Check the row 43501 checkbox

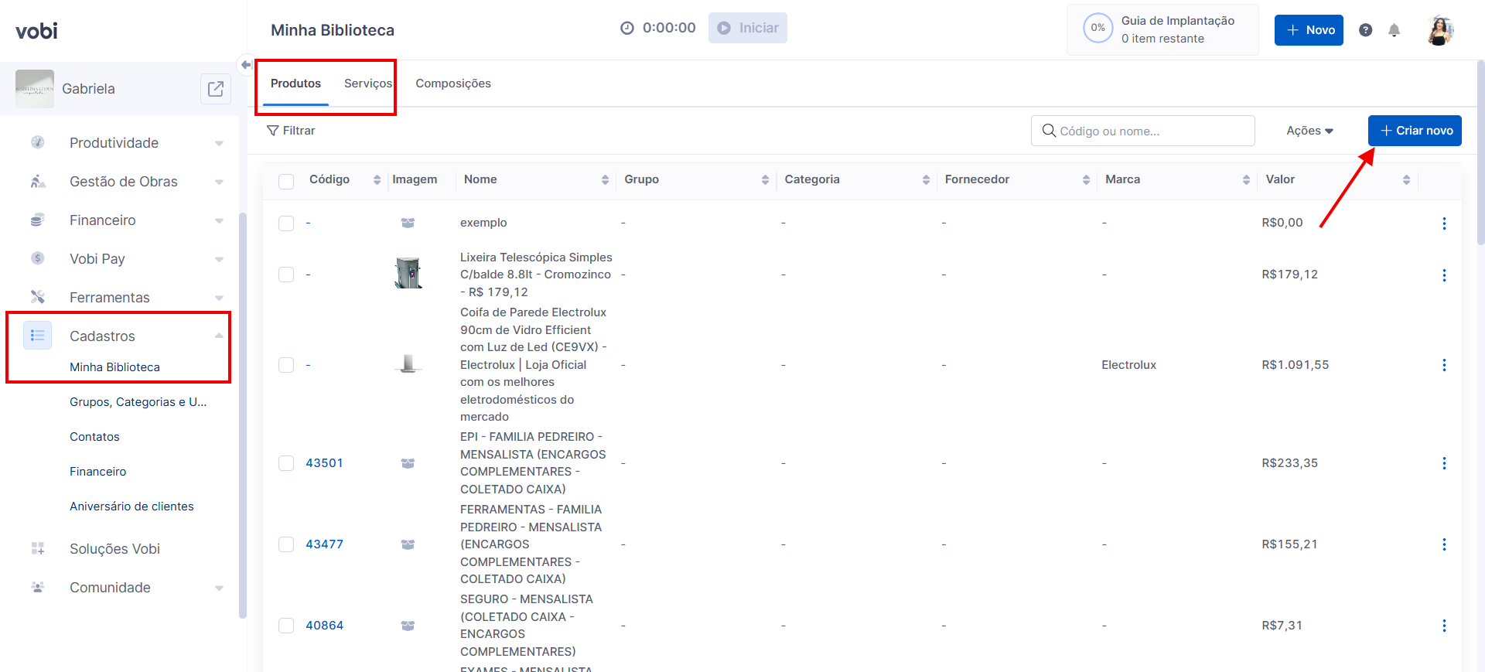coord(286,462)
